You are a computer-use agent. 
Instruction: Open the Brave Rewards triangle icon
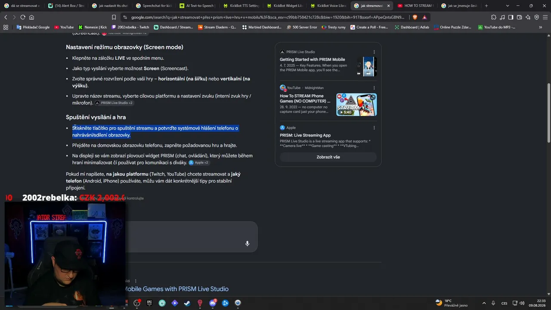(425, 17)
